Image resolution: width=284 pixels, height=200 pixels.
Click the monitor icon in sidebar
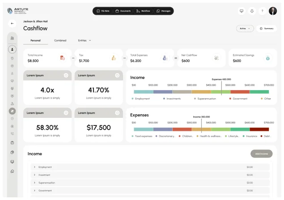click(x=12, y=162)
